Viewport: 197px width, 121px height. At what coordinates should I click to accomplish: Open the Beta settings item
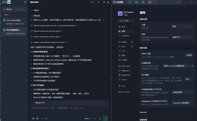click(126, 86)
